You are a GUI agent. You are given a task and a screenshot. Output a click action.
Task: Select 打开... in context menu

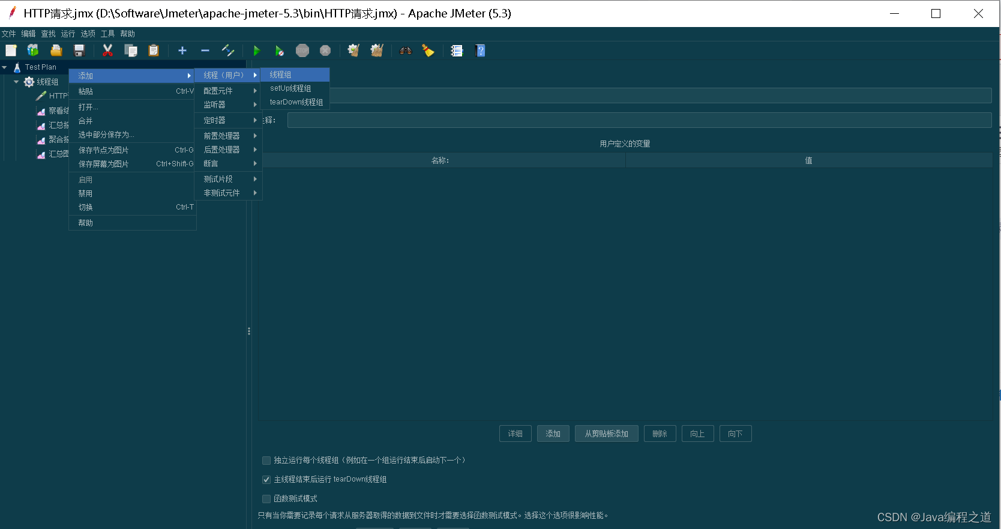(x=133, y=107)
